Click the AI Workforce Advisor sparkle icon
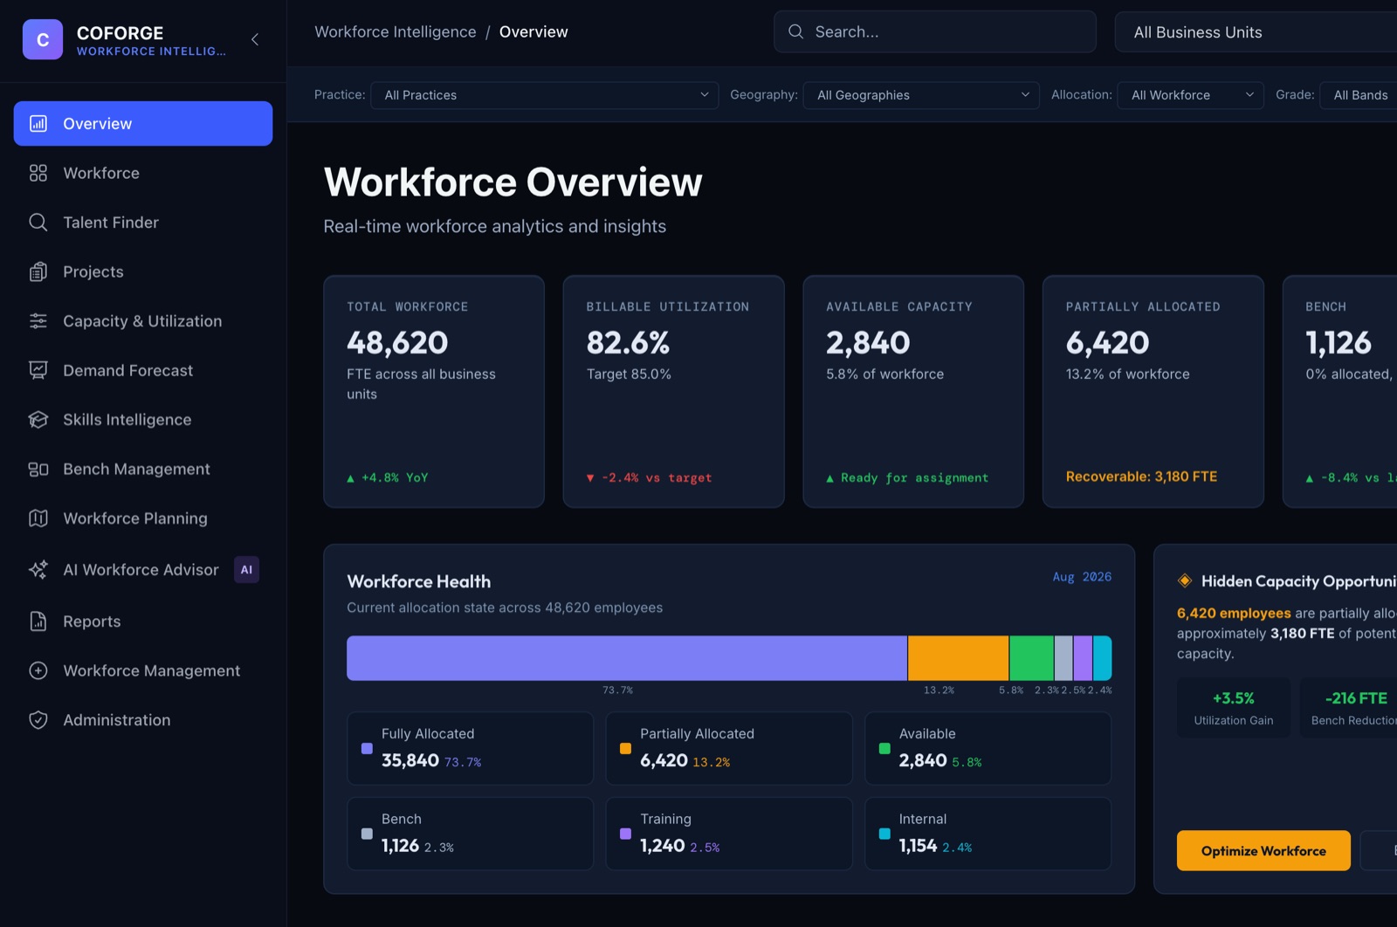 (x=38, y=570)
